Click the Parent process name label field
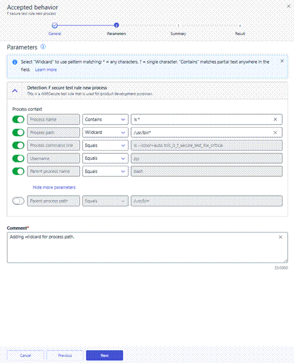294x363 pixels. tap(53, 172)
